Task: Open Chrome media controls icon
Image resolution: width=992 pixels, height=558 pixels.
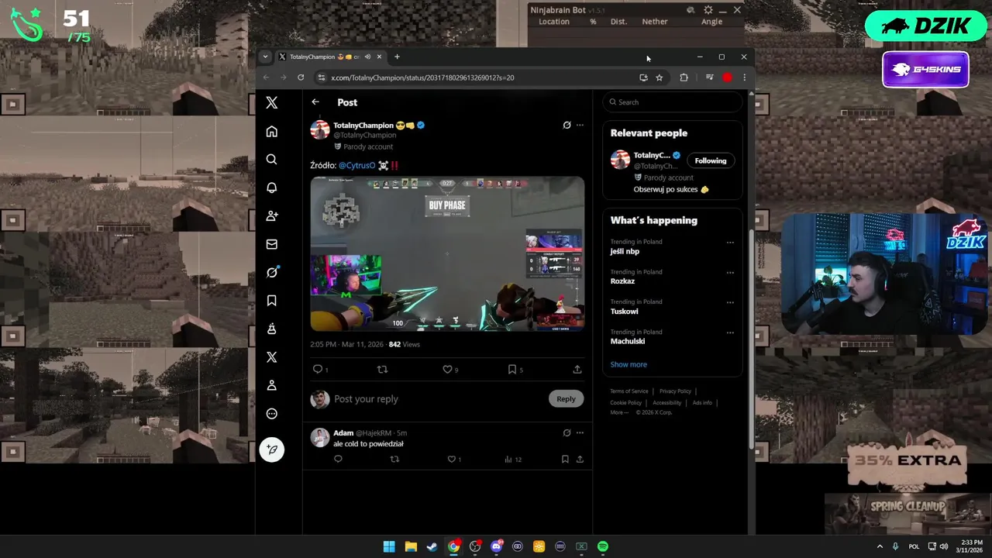Action: [709, 77]
